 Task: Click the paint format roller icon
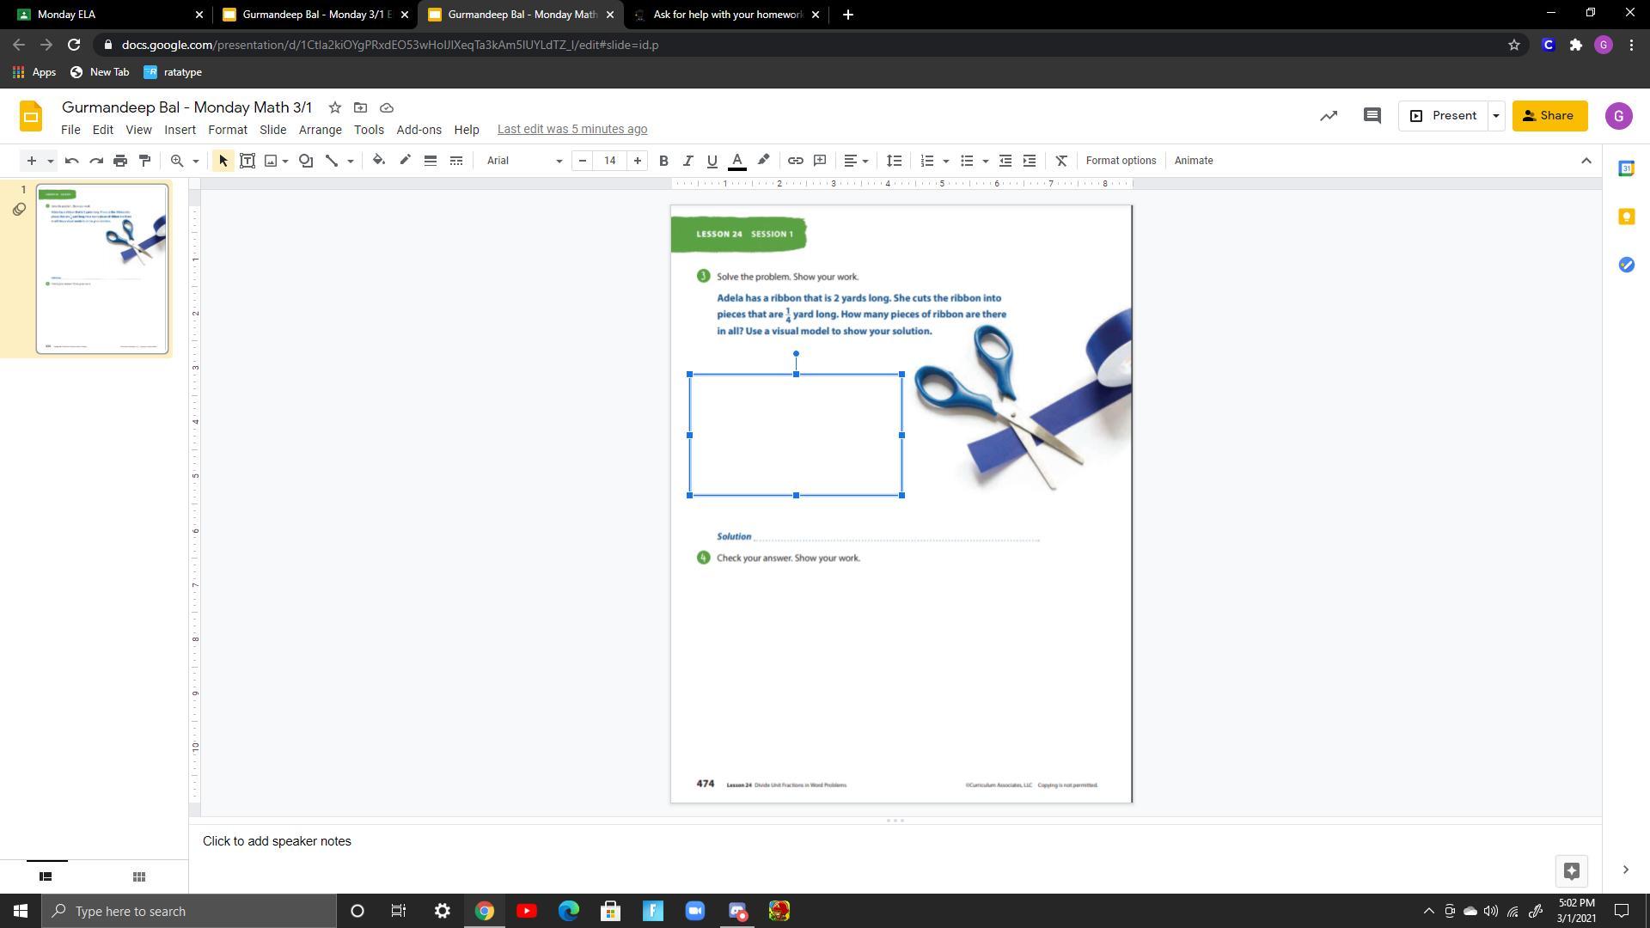144,161
